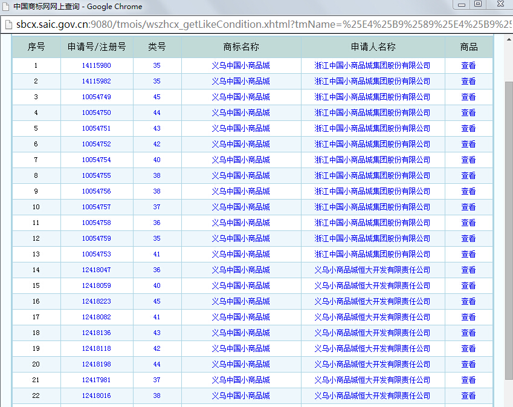Click class 36 in the 10054758 row
513x407 pixels.
(156, 223)
